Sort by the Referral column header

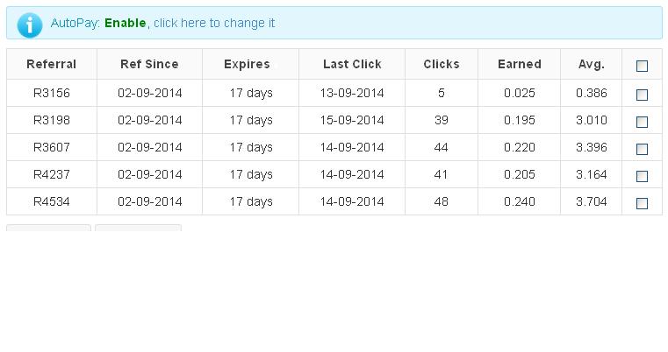click(x=51, y=64)
